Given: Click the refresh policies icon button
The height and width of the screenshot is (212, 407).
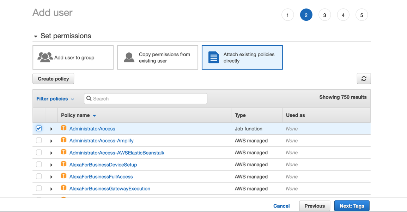Looking at the screenshot, I should [x=364, y=79].
